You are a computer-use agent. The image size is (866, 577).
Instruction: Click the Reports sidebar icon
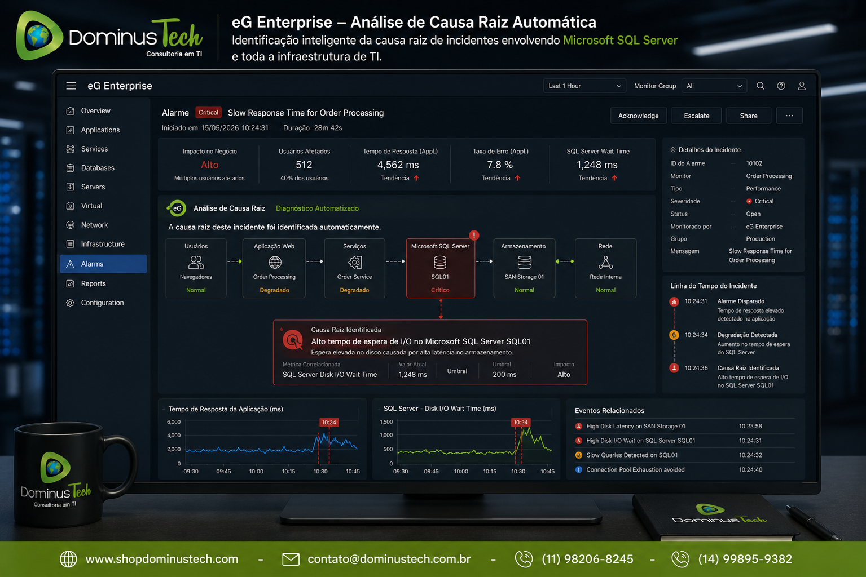tap(71, 283)
